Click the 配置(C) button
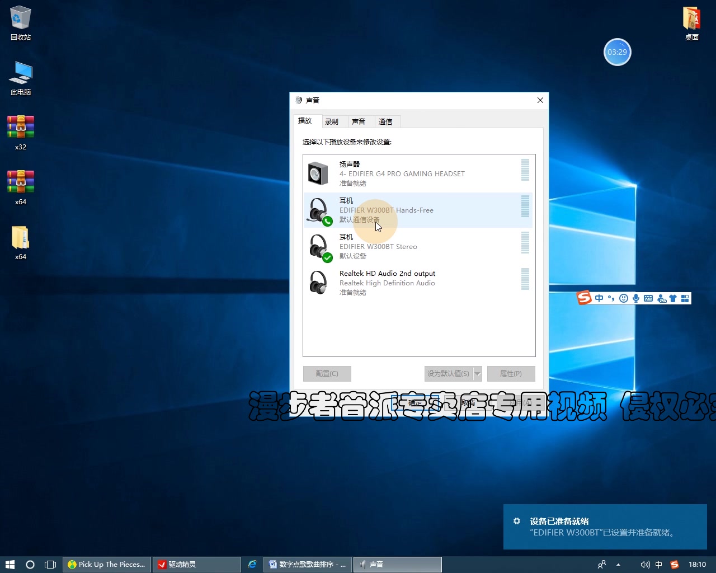Image resolution: width=716 pixels, height=573 pixels. pos(327,373)
